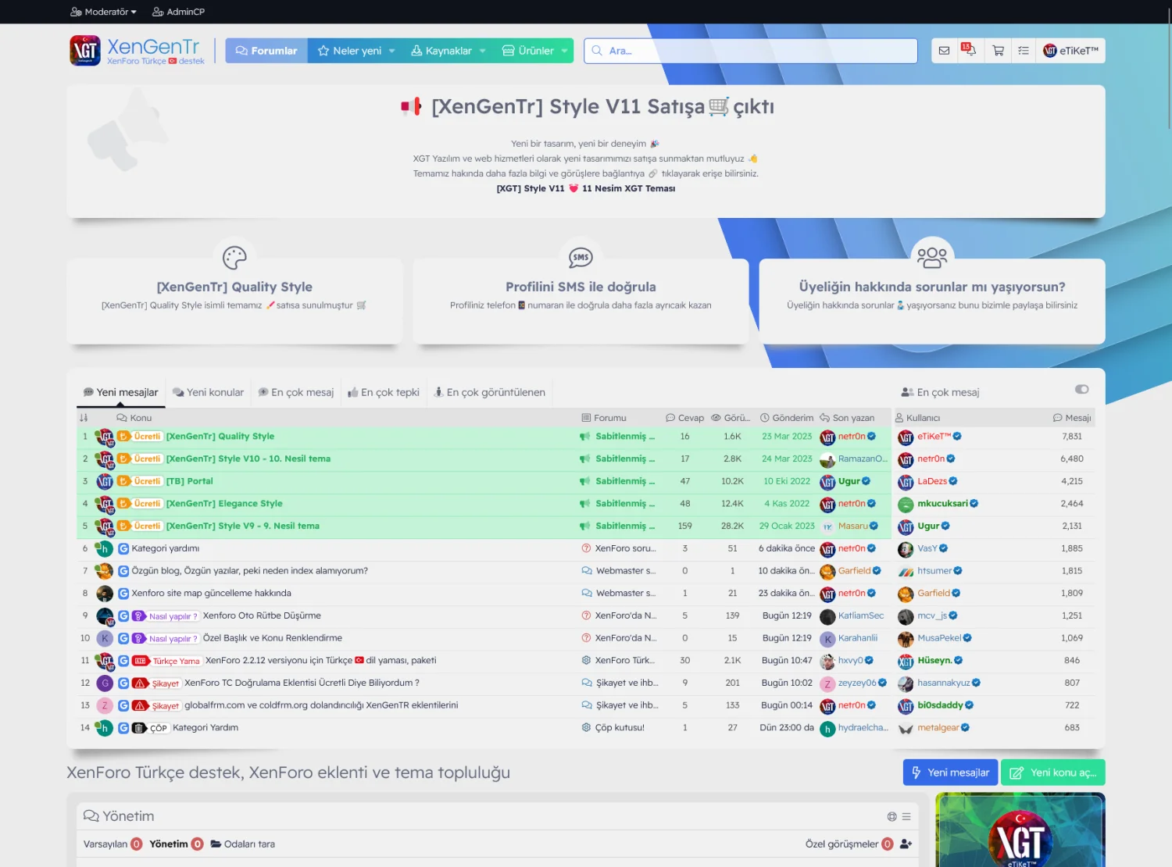Click mkucuksari green avatar in members list
The image size is (1172, 867).
click(x=906, y=505)
